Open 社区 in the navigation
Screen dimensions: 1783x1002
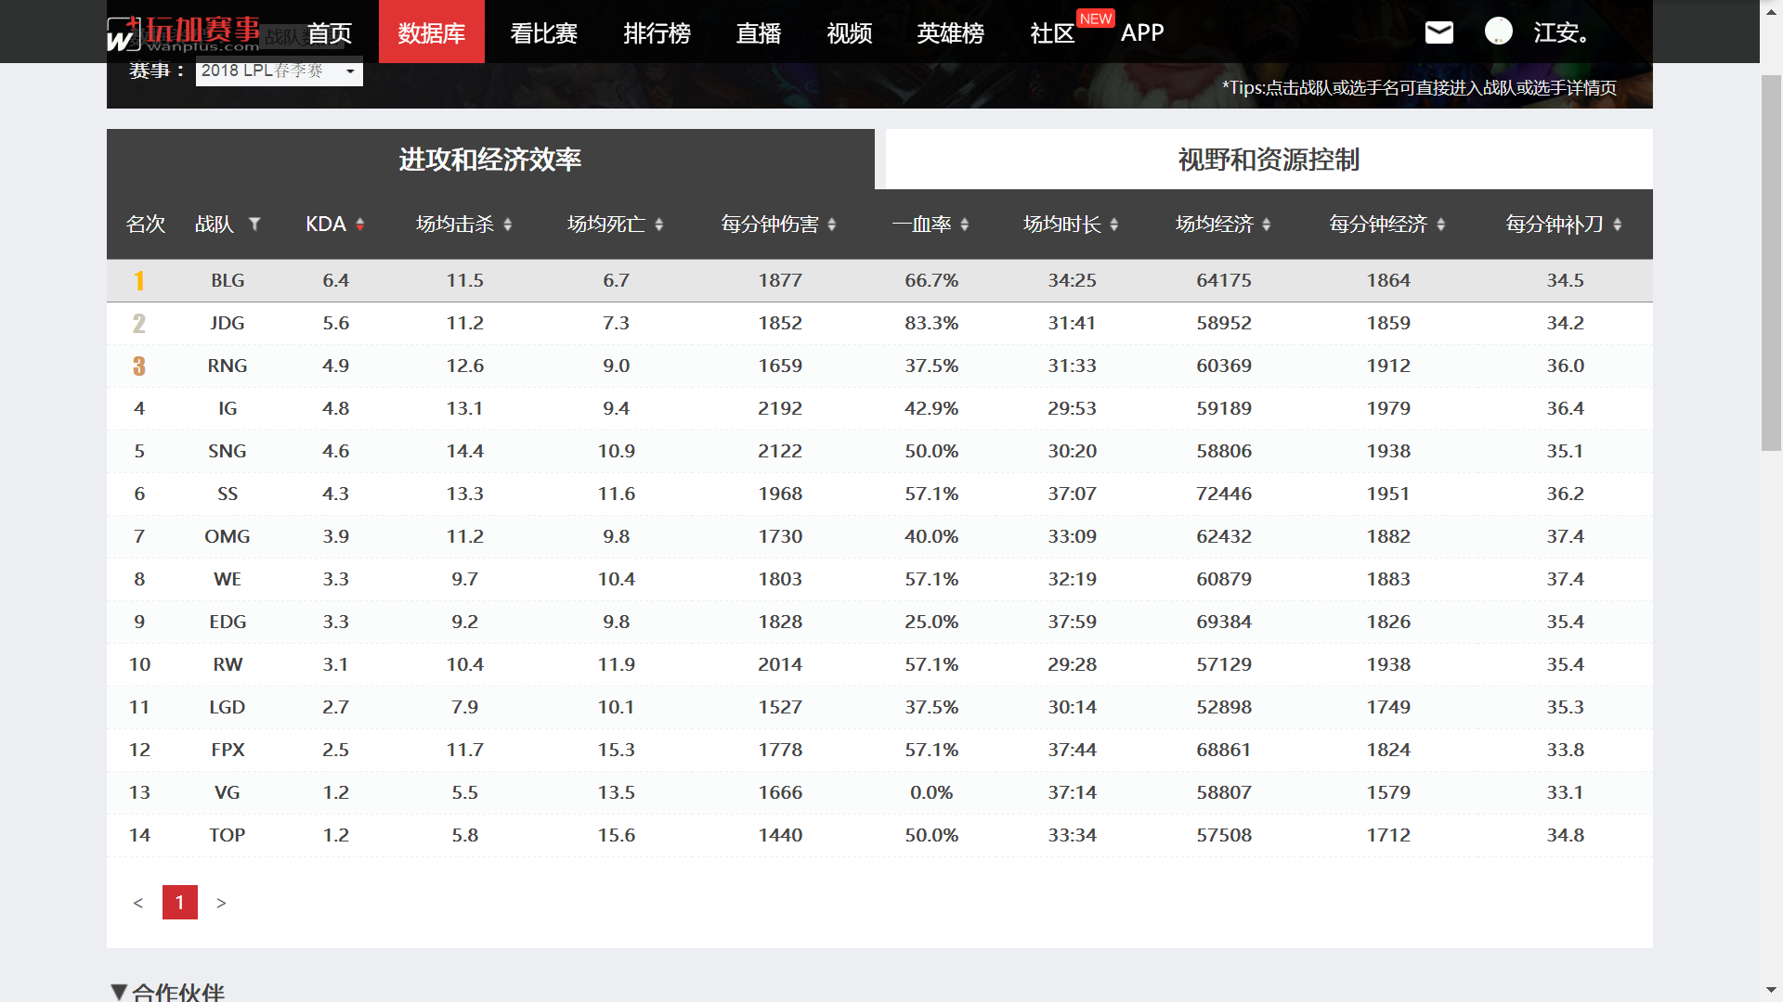1052,33
